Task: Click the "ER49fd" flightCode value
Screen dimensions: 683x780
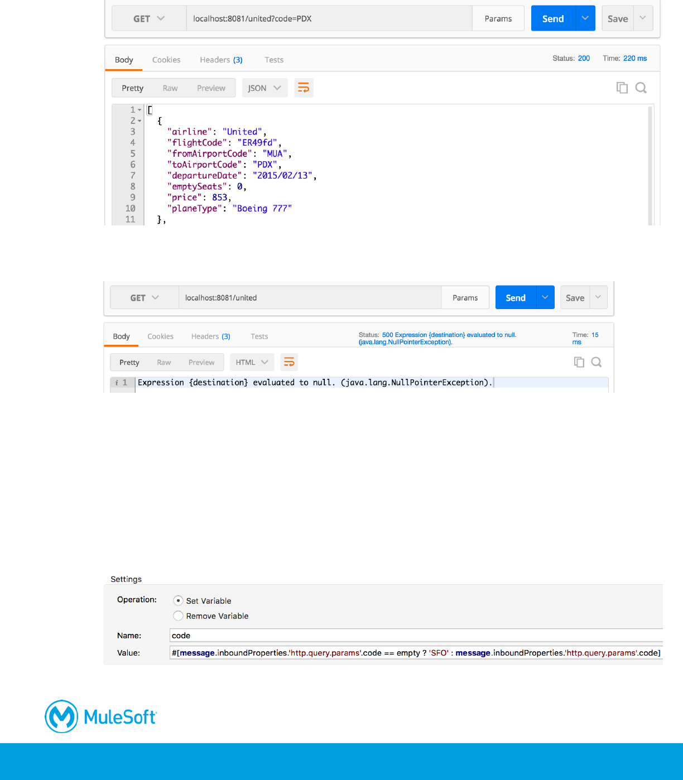Action: point(258,142)
